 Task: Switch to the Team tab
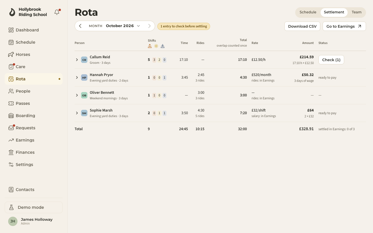356,12
